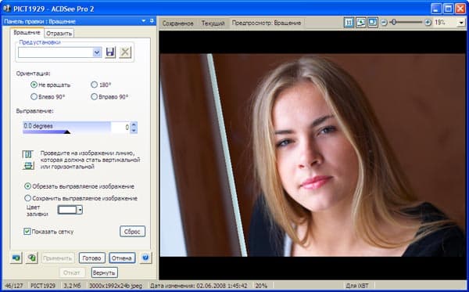Decrease straighten angle with down spinner arrow

click(134, 130)
